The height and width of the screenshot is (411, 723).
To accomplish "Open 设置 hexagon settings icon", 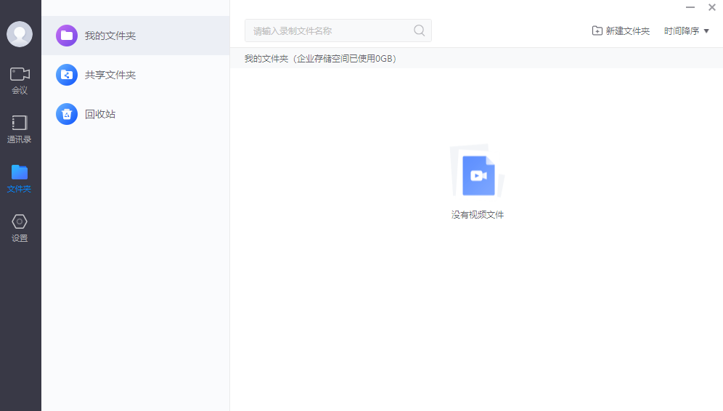I will click(x=20, y=221).
